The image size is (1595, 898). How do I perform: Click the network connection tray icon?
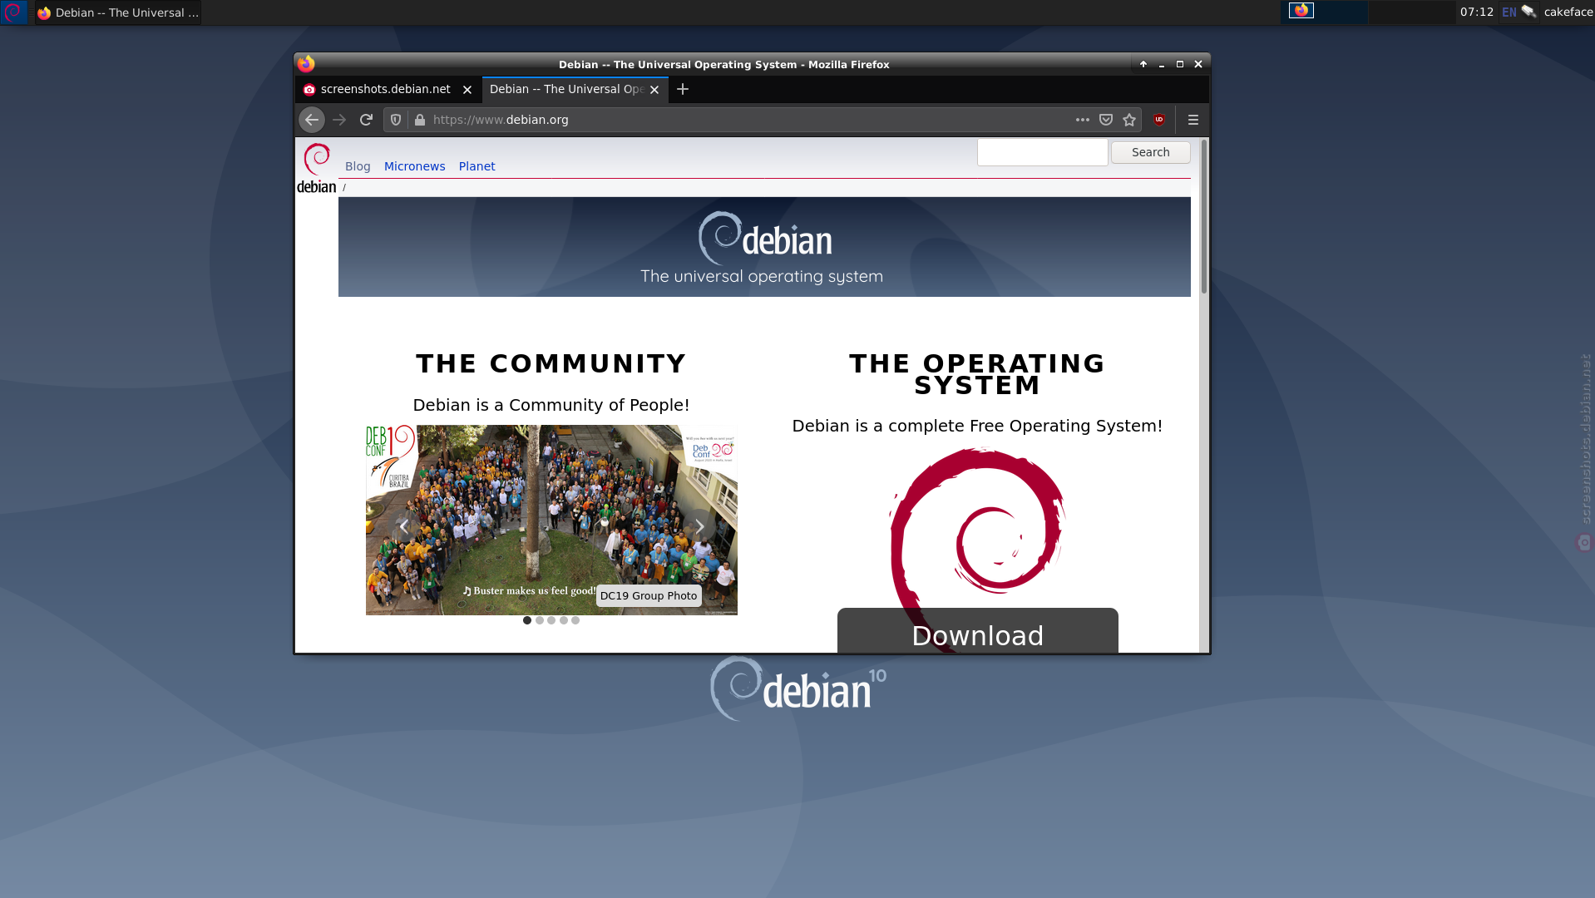tap(1528, 12)
